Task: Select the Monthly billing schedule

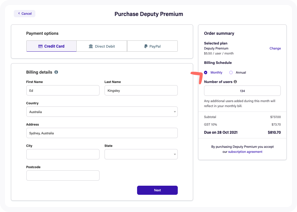Action: [206, 72]
